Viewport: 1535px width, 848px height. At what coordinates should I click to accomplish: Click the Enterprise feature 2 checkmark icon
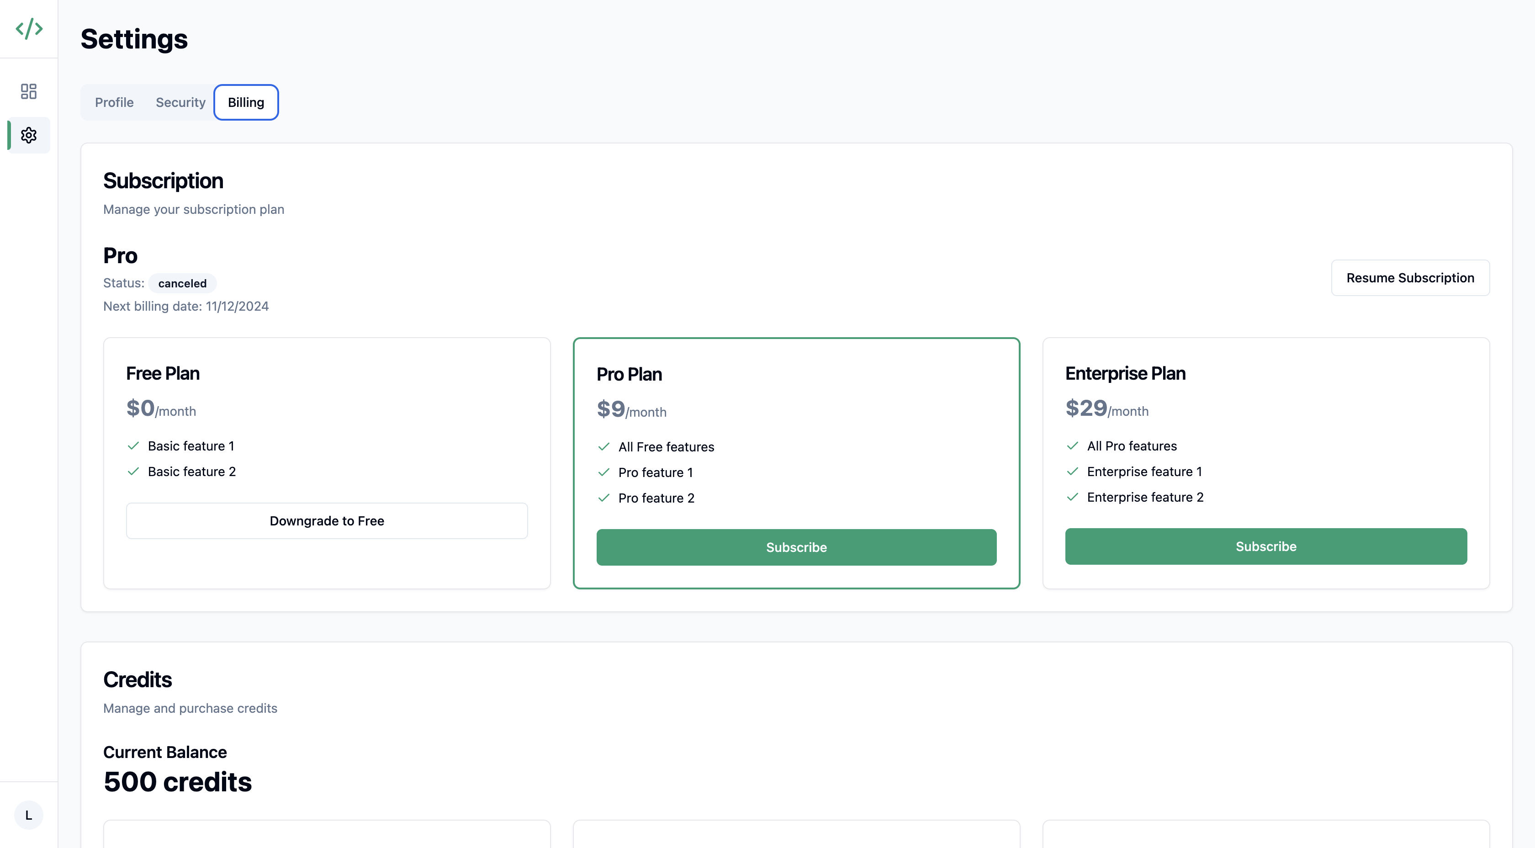(1073, 497)
